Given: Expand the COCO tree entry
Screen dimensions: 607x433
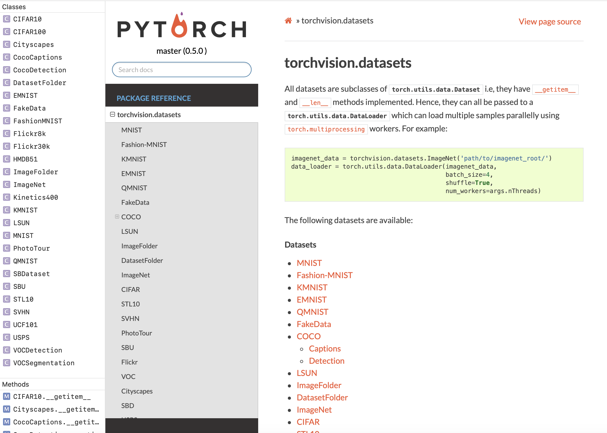Looking at the screenshot, I should [117, 217].
